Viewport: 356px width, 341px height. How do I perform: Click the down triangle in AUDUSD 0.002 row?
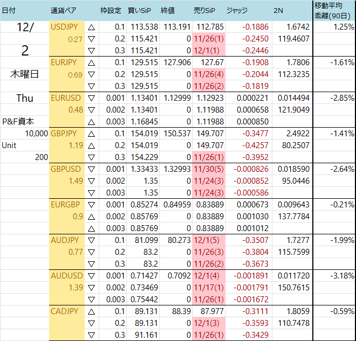point(91,288)
